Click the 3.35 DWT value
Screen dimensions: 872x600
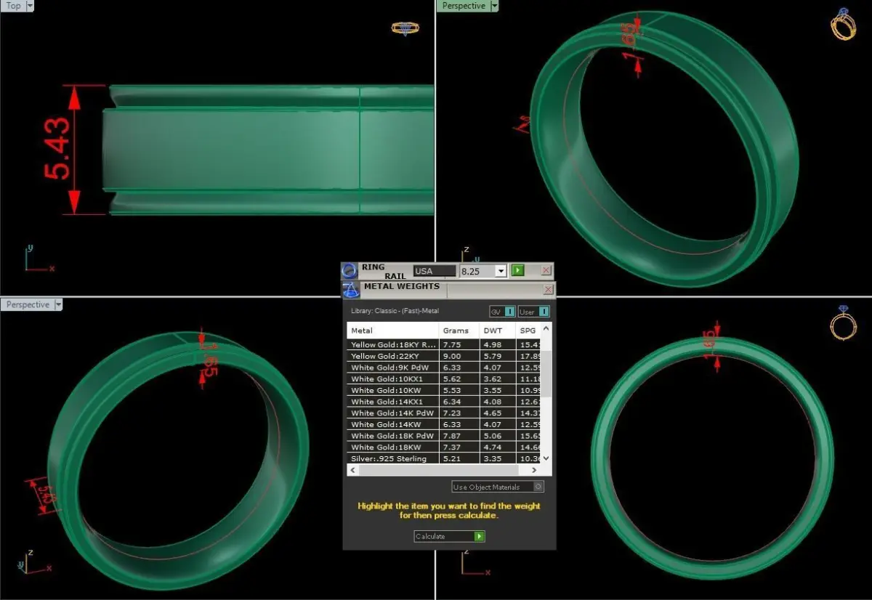click(x=492, y=458)
